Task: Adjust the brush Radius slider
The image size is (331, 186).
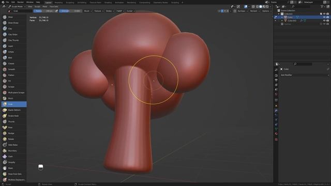Action: (x=44, y=11)
